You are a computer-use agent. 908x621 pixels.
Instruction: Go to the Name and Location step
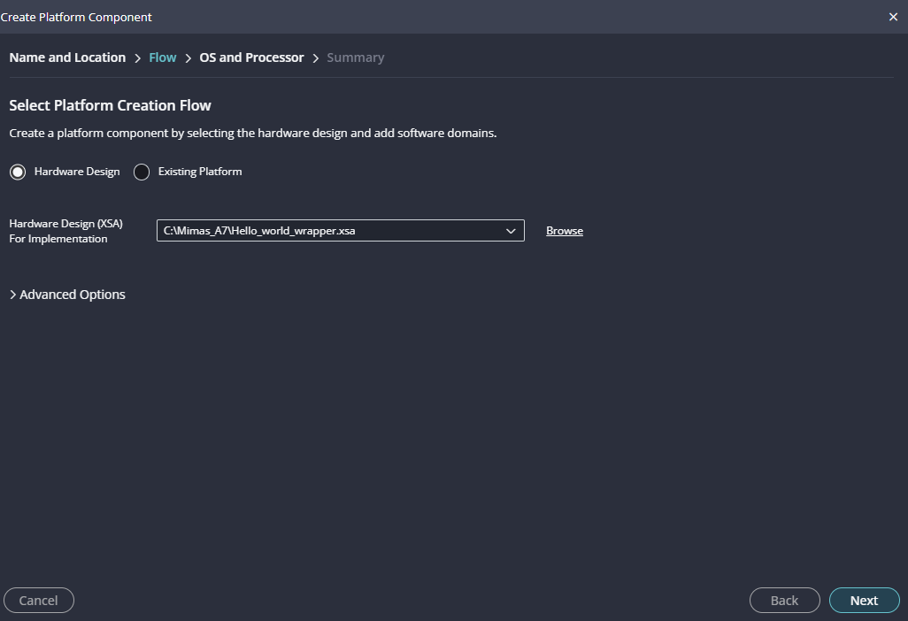click(67, 57)
